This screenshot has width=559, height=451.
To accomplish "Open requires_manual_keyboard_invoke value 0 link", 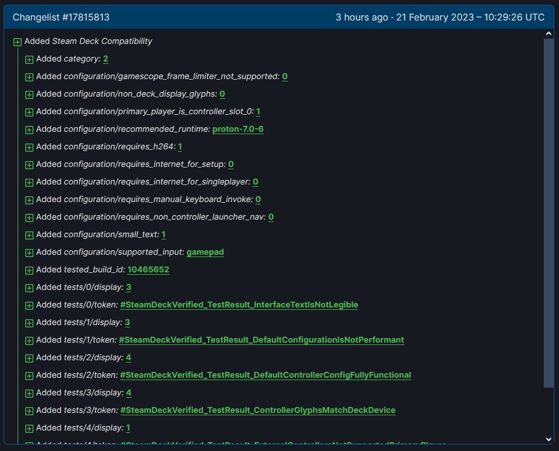I will point(258,200).
